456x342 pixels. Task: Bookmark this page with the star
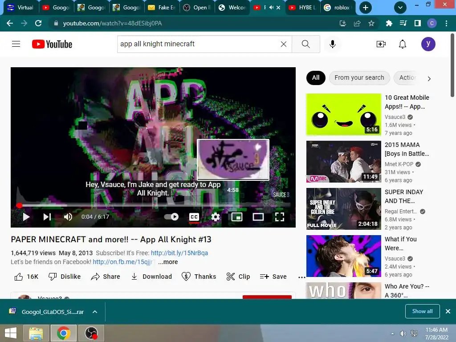(x=371, y=23)
